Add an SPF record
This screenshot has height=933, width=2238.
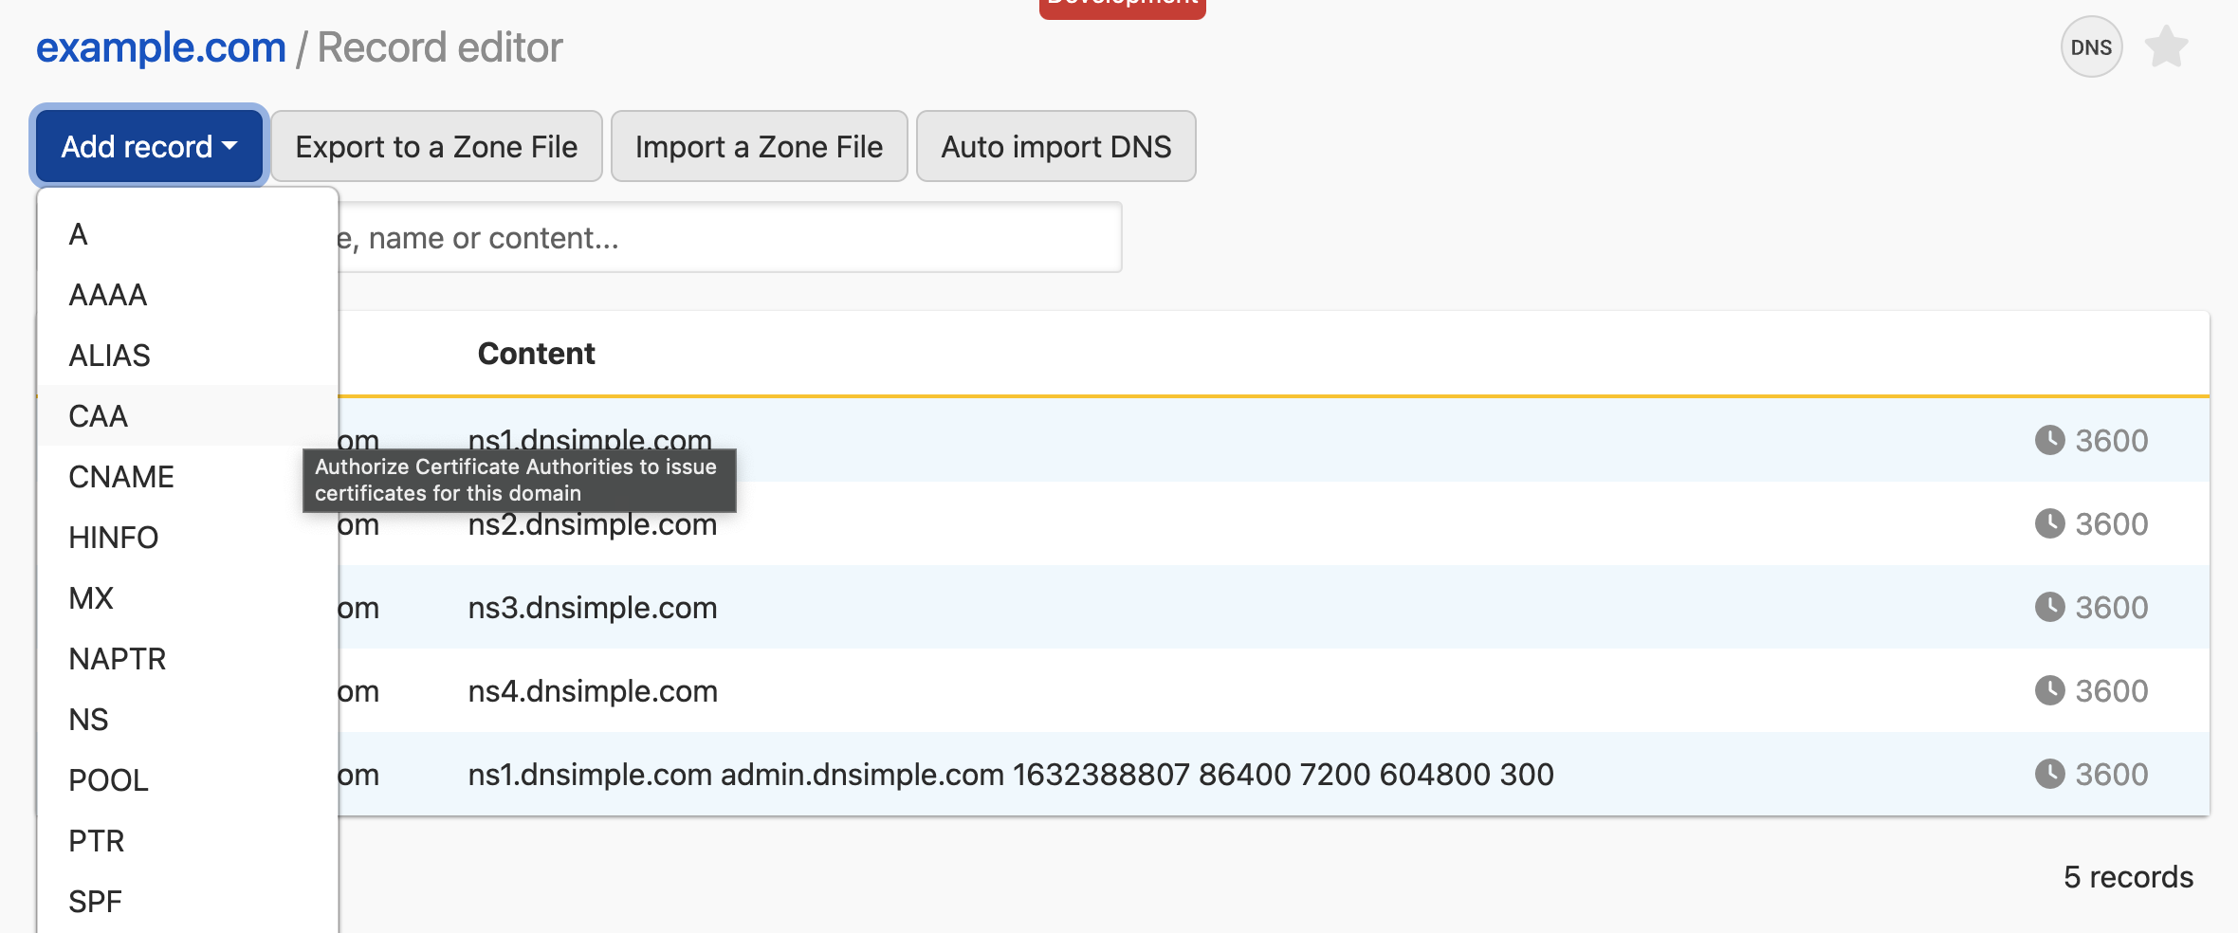point(188,902)
